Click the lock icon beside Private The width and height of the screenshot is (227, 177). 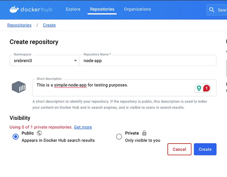[144, 133]
